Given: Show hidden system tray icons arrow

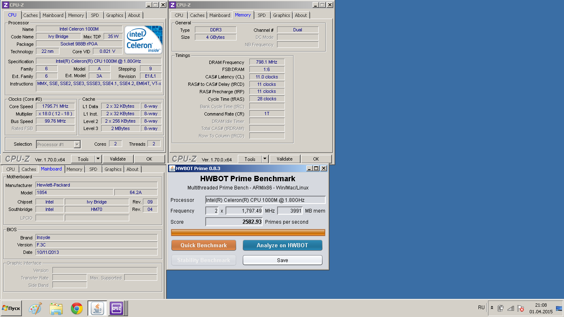Looking at the screenshot, I should click(492, 308).
